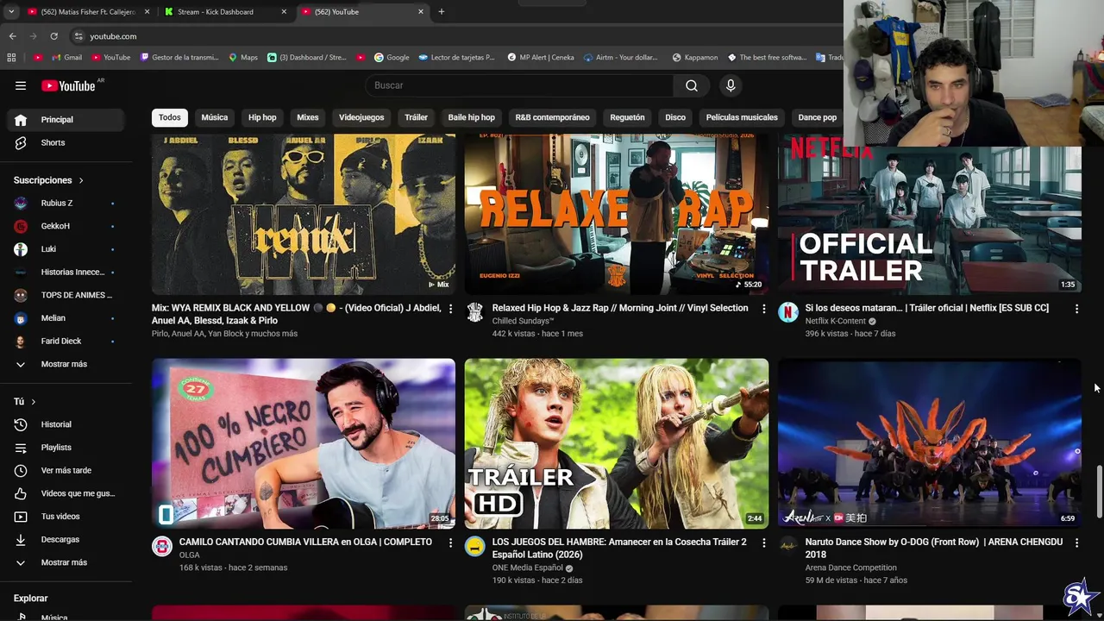
Task: Open more options for Naruto Dance Show video
Action: [1076, 543]
